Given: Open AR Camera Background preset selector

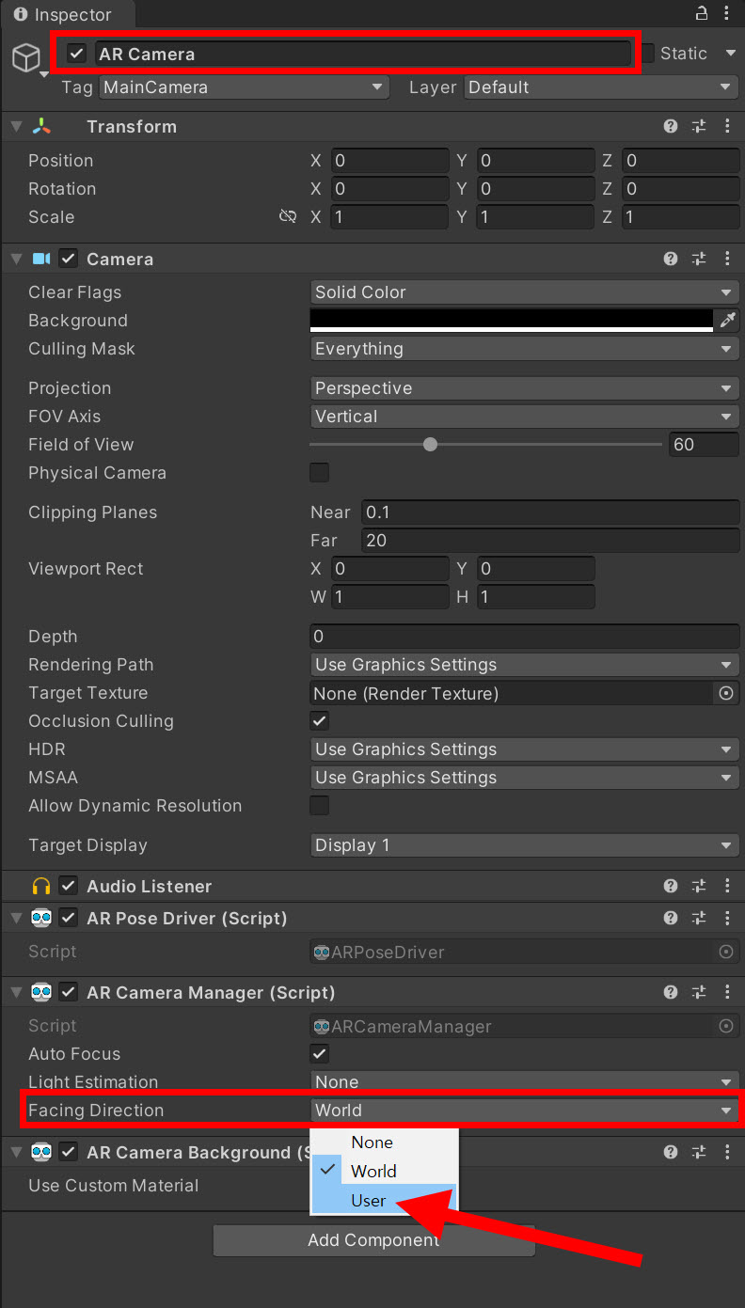Looking at the screenshot, I should point(699,1152).
